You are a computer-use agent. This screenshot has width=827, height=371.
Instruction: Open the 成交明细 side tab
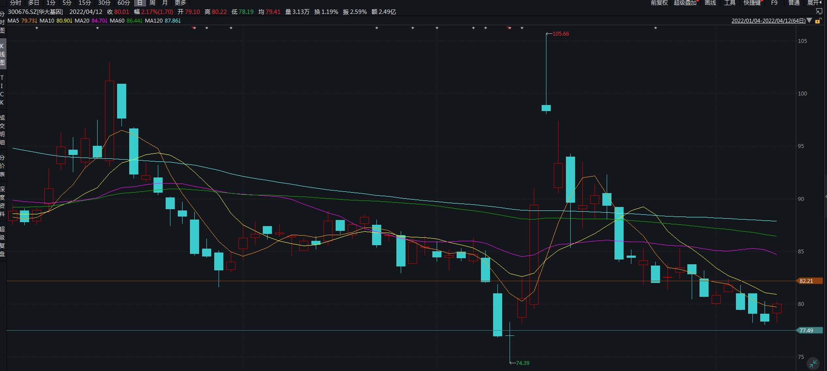2,130
